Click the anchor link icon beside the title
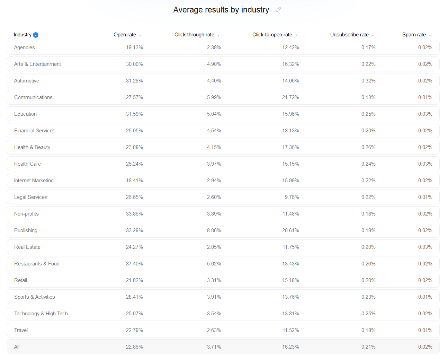 [x=278, y=10]
